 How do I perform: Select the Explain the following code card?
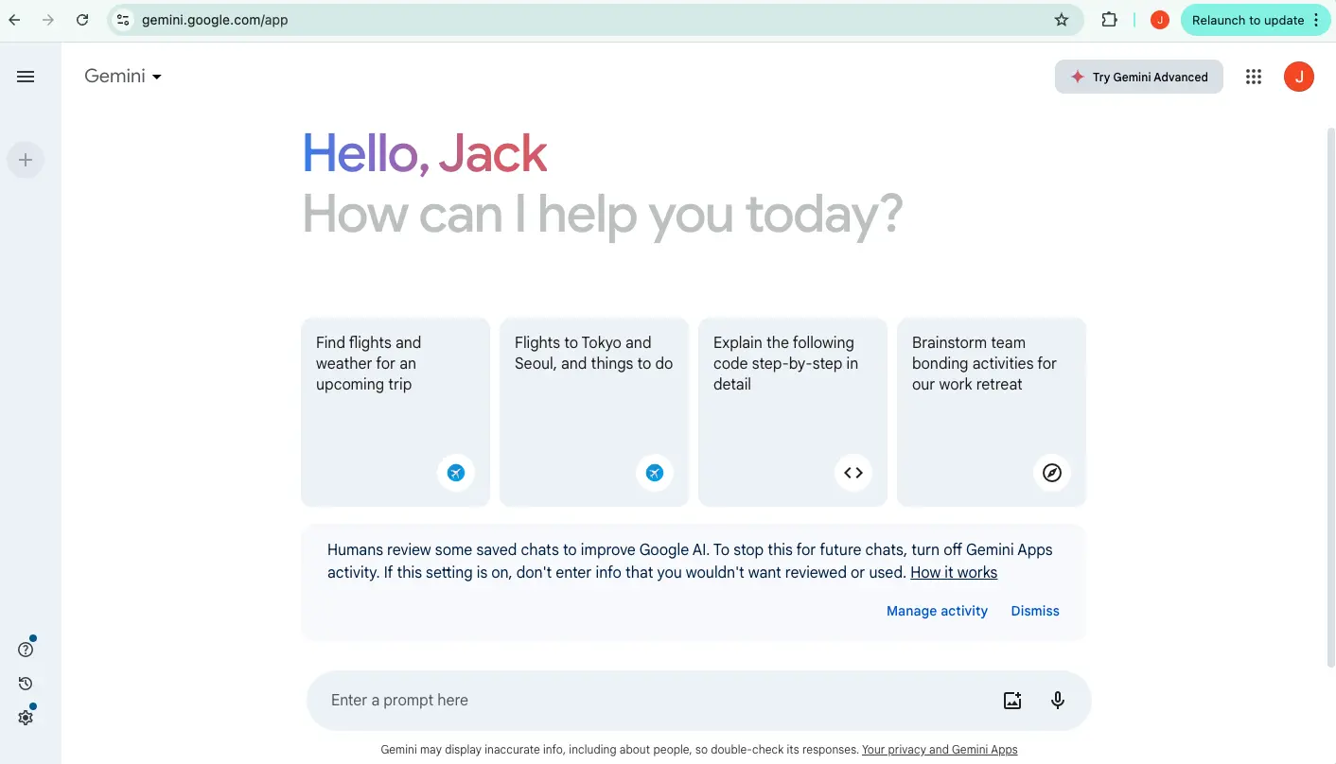pyautogui.click(x=792, y=411)
